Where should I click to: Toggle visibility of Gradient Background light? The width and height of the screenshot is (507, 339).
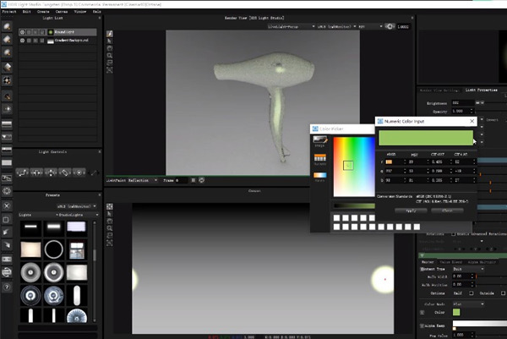[x=22, y=41]
